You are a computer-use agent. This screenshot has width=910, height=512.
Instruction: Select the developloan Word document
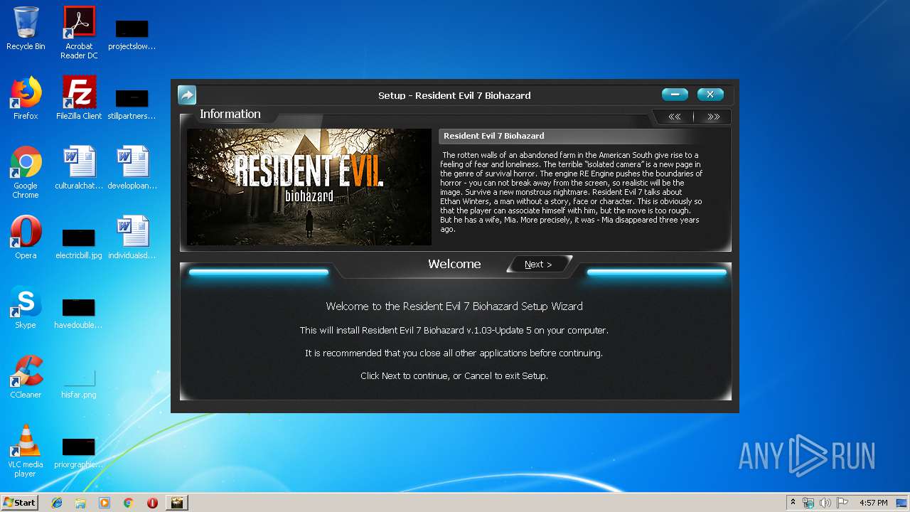132,169
